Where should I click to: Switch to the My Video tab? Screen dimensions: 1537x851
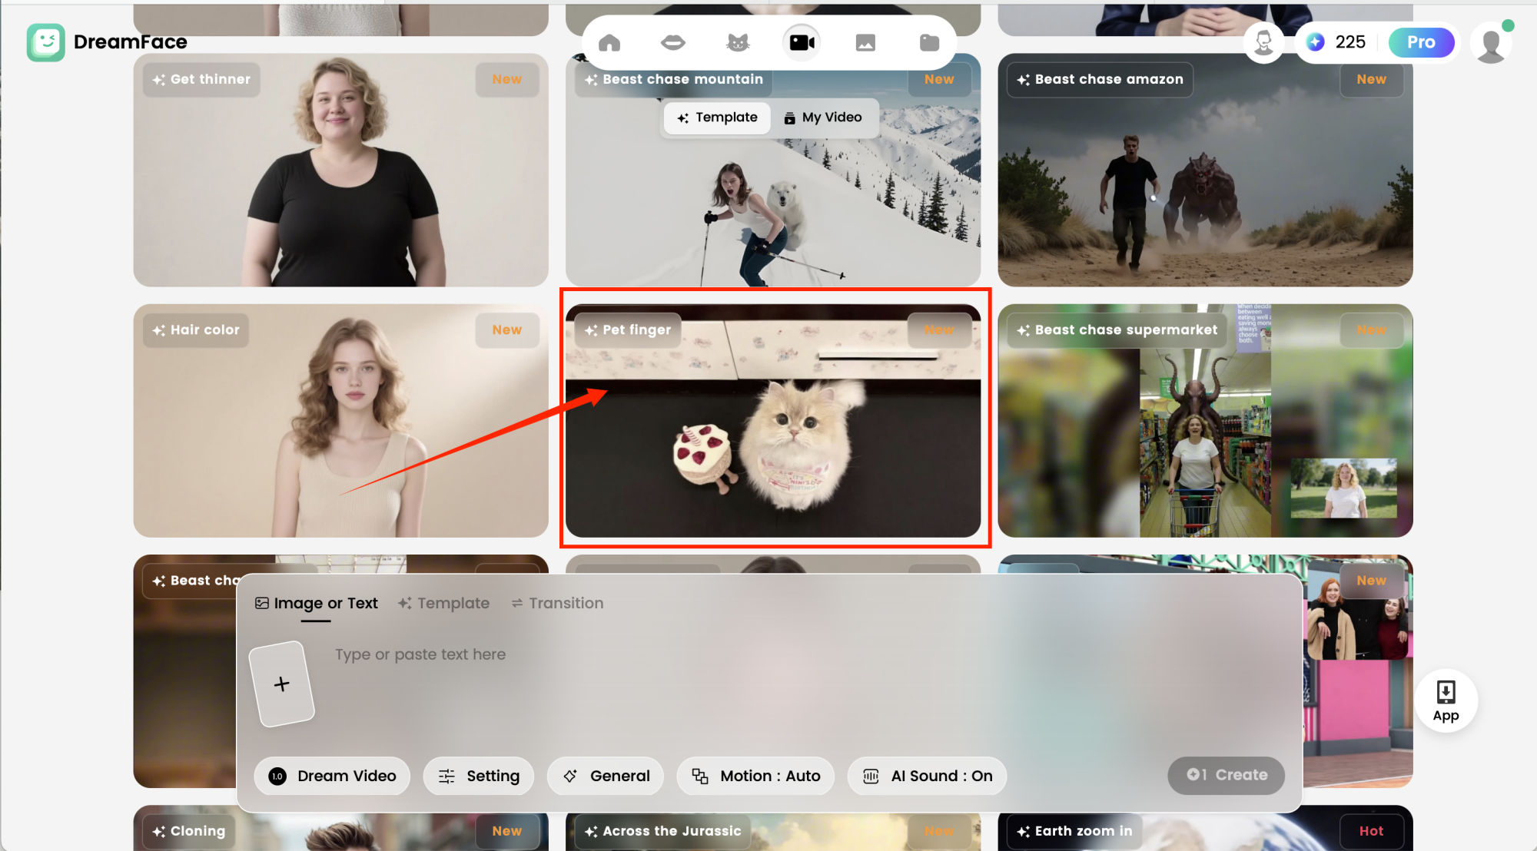[x=823, y=118]
